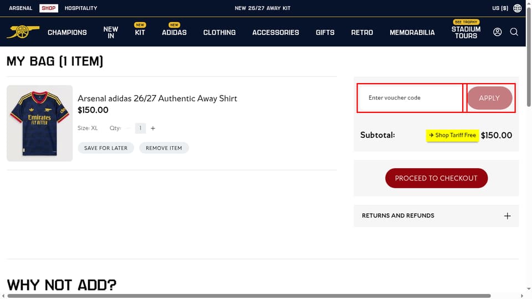Go to the Arsenal top link
Image resolution: width=532 pixels, height=299 pixels.
tap(21, 8)
